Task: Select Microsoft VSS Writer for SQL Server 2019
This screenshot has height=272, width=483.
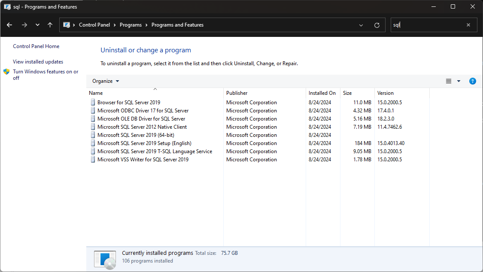Action: tap(143, 160)
